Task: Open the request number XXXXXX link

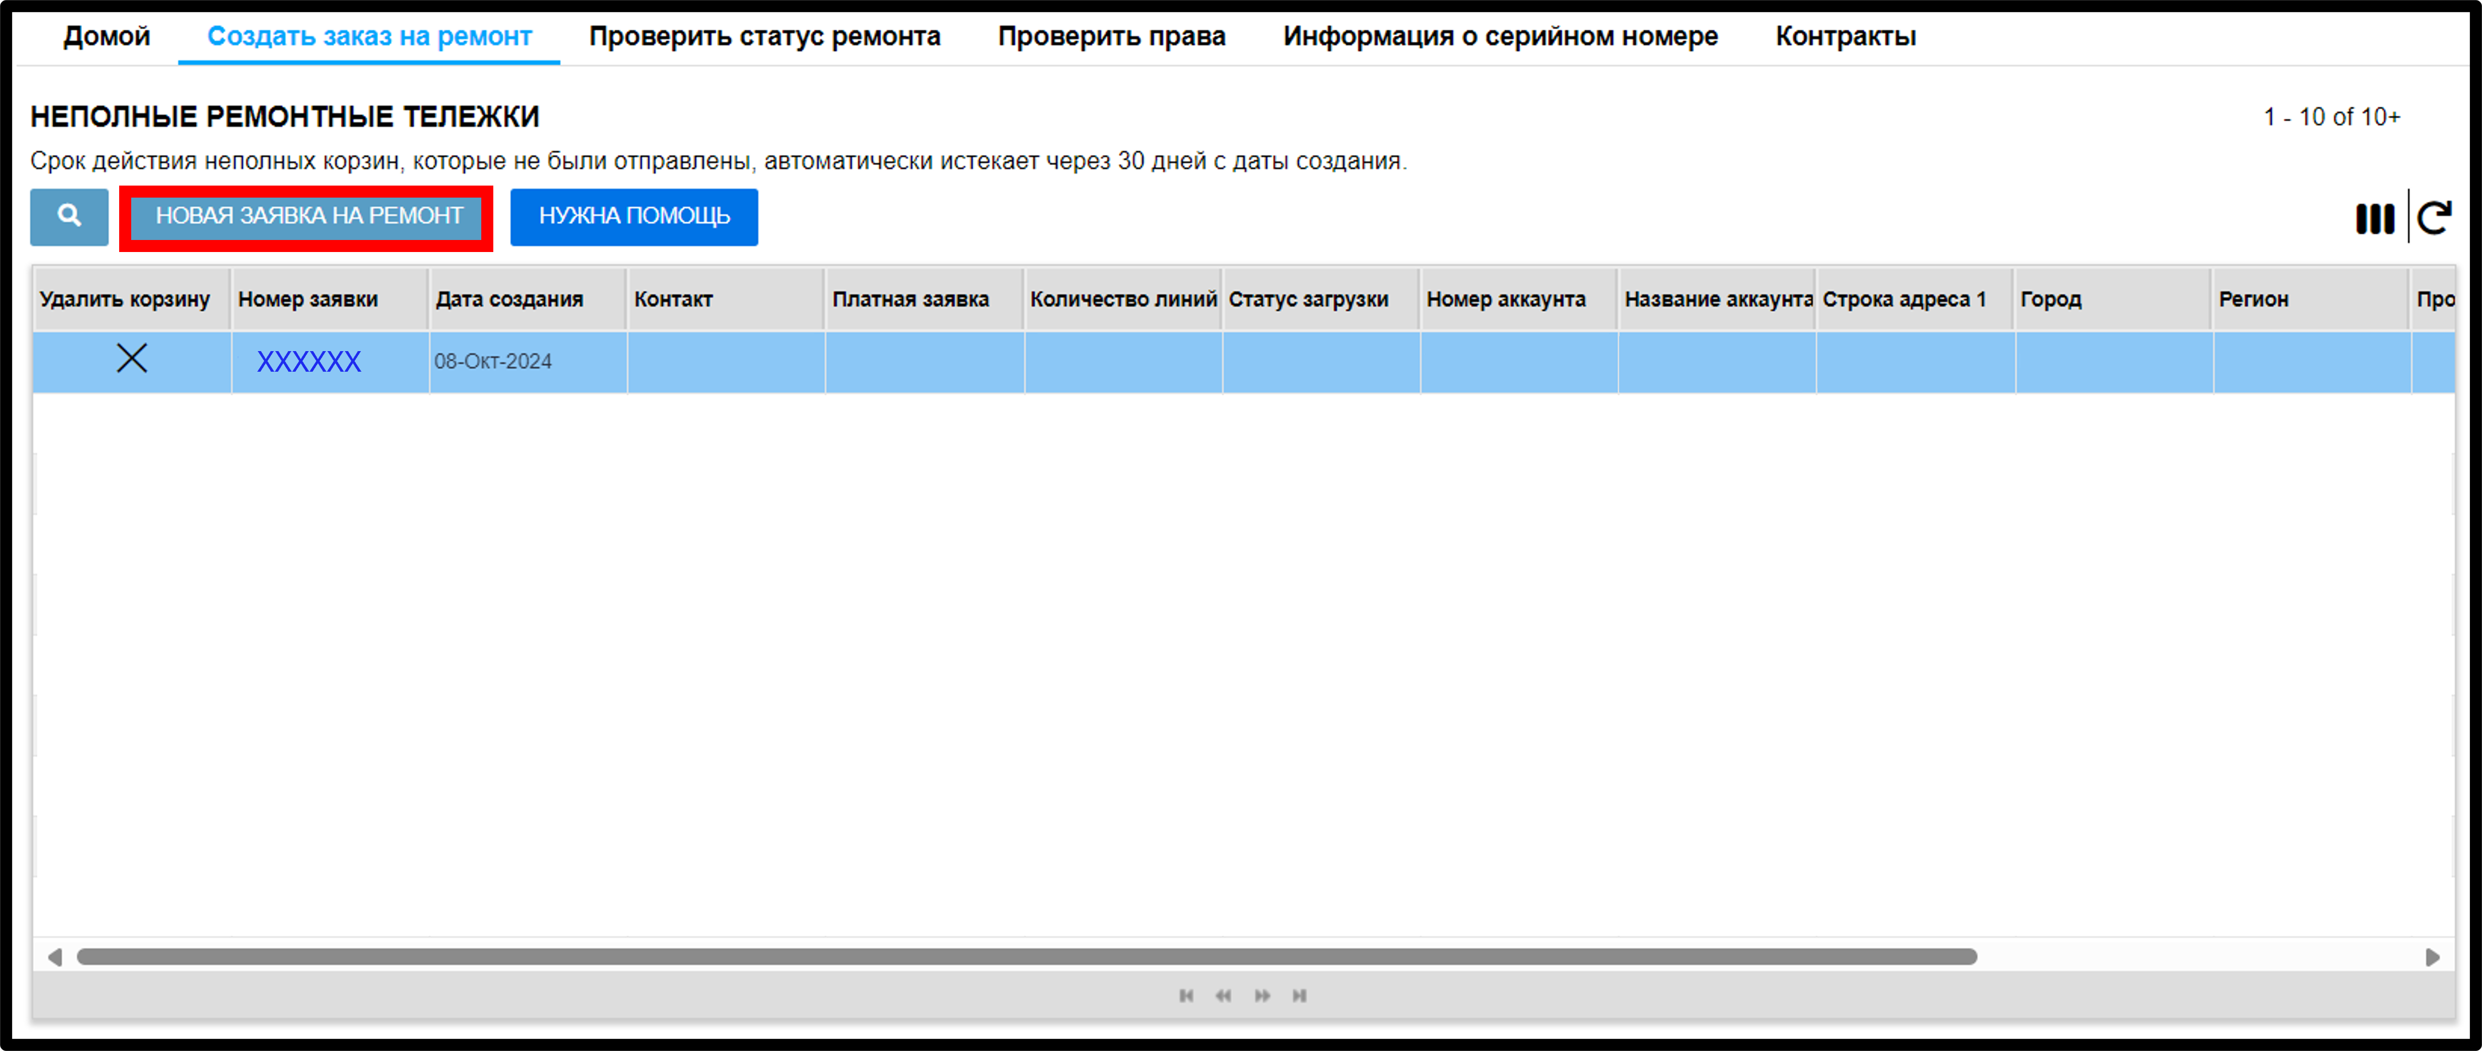Action: coord(309,361)
